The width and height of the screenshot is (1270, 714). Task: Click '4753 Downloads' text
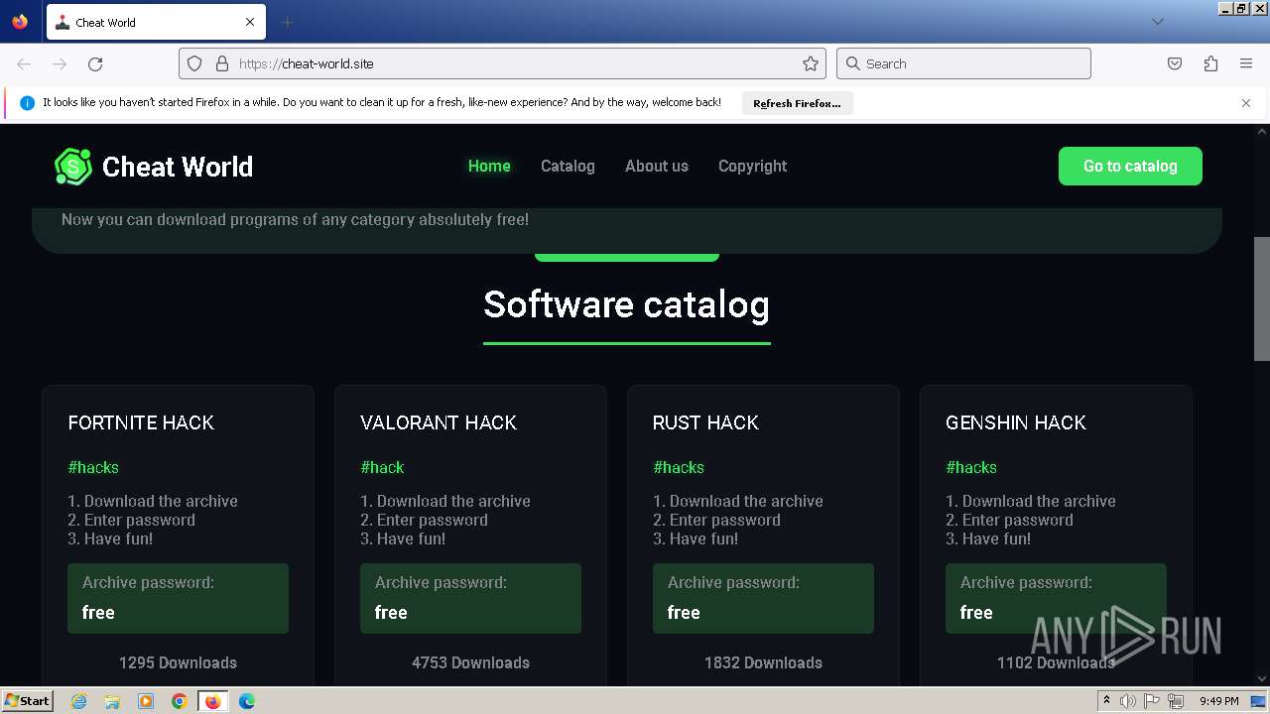[470, 662]
